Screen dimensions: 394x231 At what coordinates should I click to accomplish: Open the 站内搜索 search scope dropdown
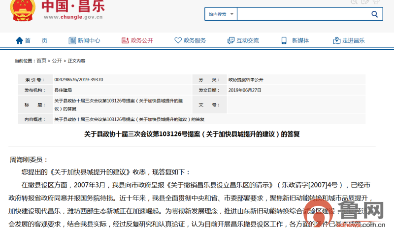click(220, 14)
